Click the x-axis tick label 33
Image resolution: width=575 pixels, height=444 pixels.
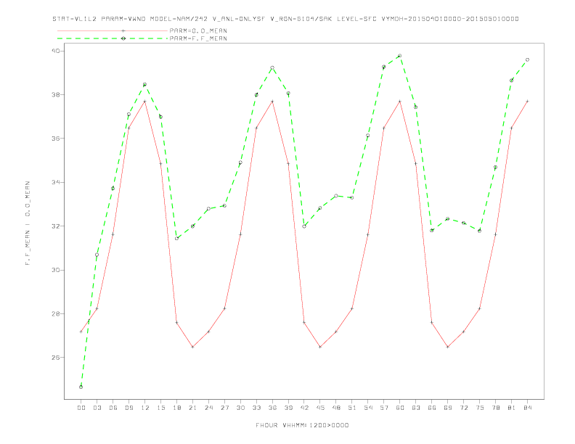256,408
